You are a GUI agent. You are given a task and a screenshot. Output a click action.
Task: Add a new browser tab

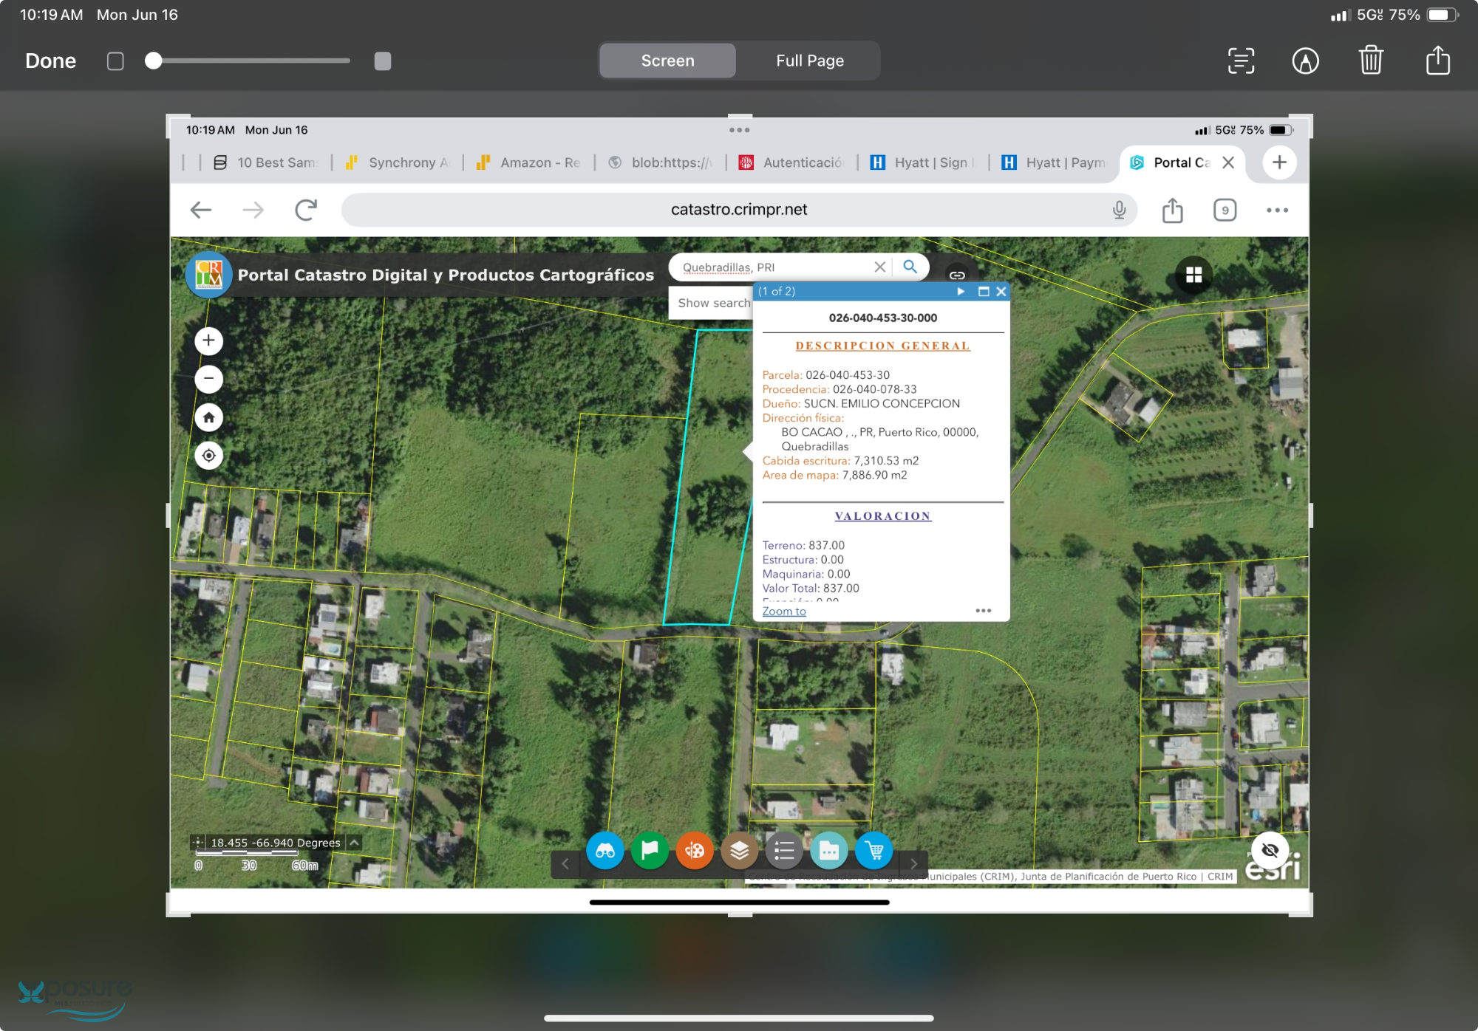coord(1279,162)
